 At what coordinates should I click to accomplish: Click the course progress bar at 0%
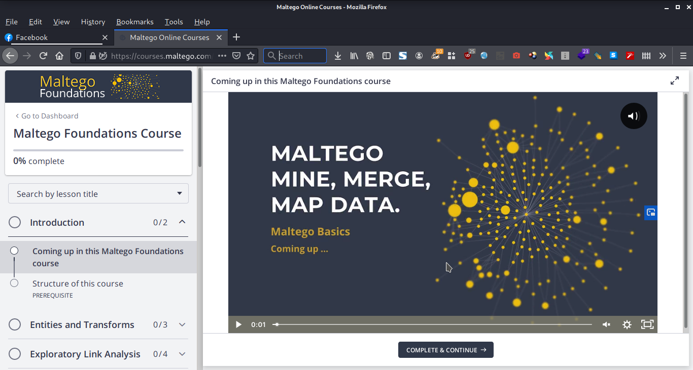pyautogui.click(x=98, y=150)
